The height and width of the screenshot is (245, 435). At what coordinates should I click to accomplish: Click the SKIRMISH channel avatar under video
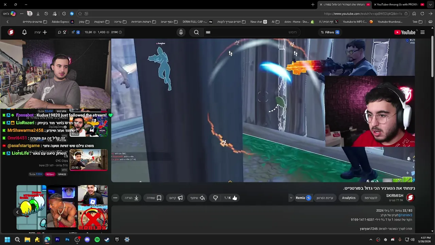pyautogui.click(x=410, y=198)
